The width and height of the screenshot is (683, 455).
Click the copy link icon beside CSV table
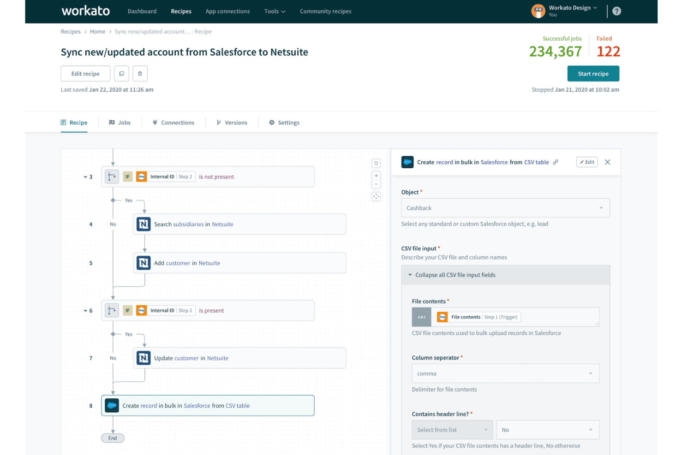556,162
